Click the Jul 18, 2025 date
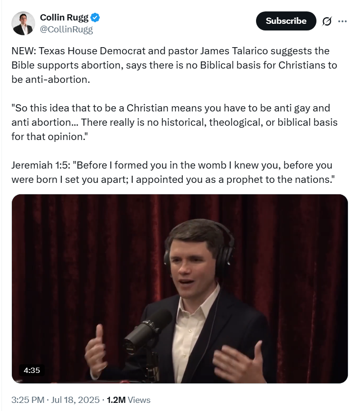The width and height of the screenshot is (355, 411). click(x=75, y=400)
